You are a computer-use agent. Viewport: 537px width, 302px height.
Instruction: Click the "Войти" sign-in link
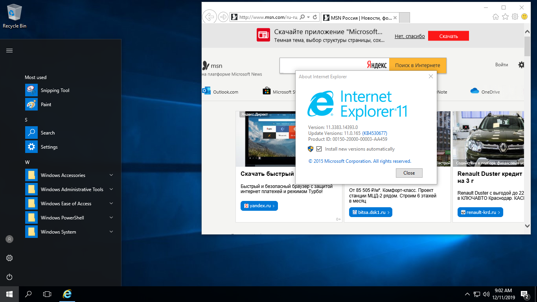[x=502, y=65]
